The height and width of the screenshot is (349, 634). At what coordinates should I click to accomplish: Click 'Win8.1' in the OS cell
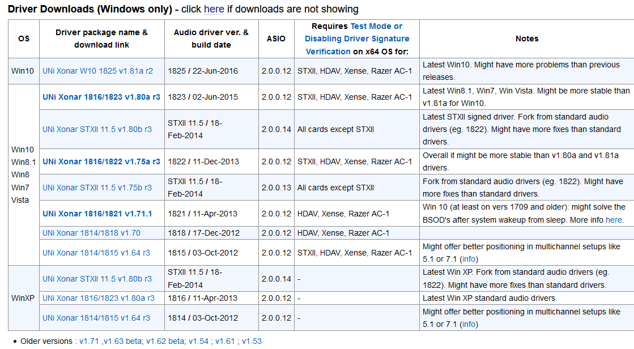click(x=23, y=162)
